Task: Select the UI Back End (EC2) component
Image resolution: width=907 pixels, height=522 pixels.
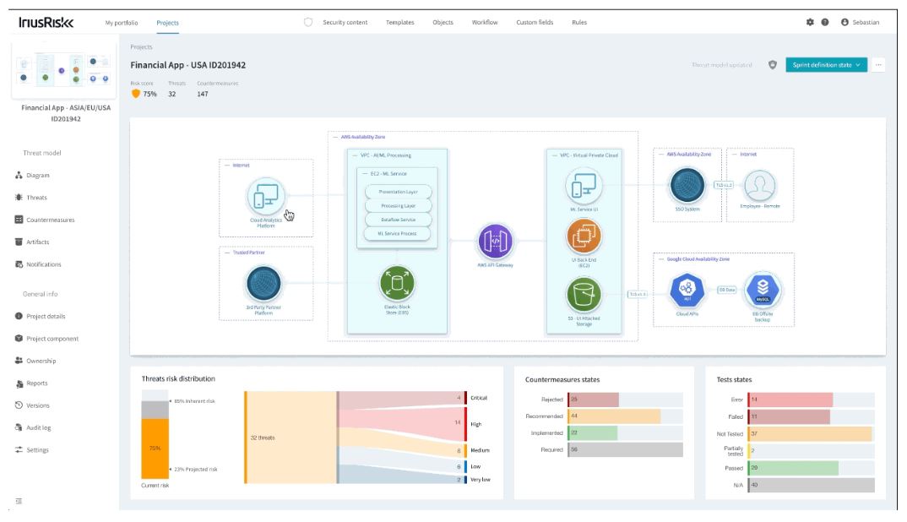Action: coord(584,237)
